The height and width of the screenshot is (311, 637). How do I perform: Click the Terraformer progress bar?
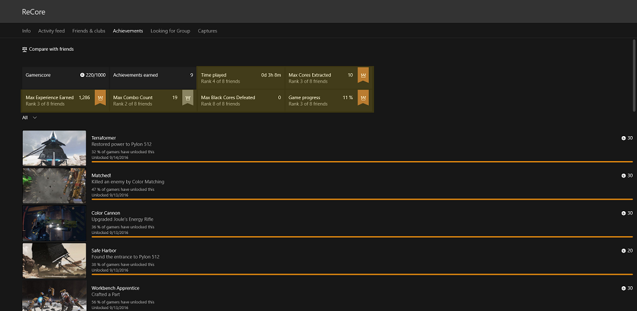pos(362,162)
